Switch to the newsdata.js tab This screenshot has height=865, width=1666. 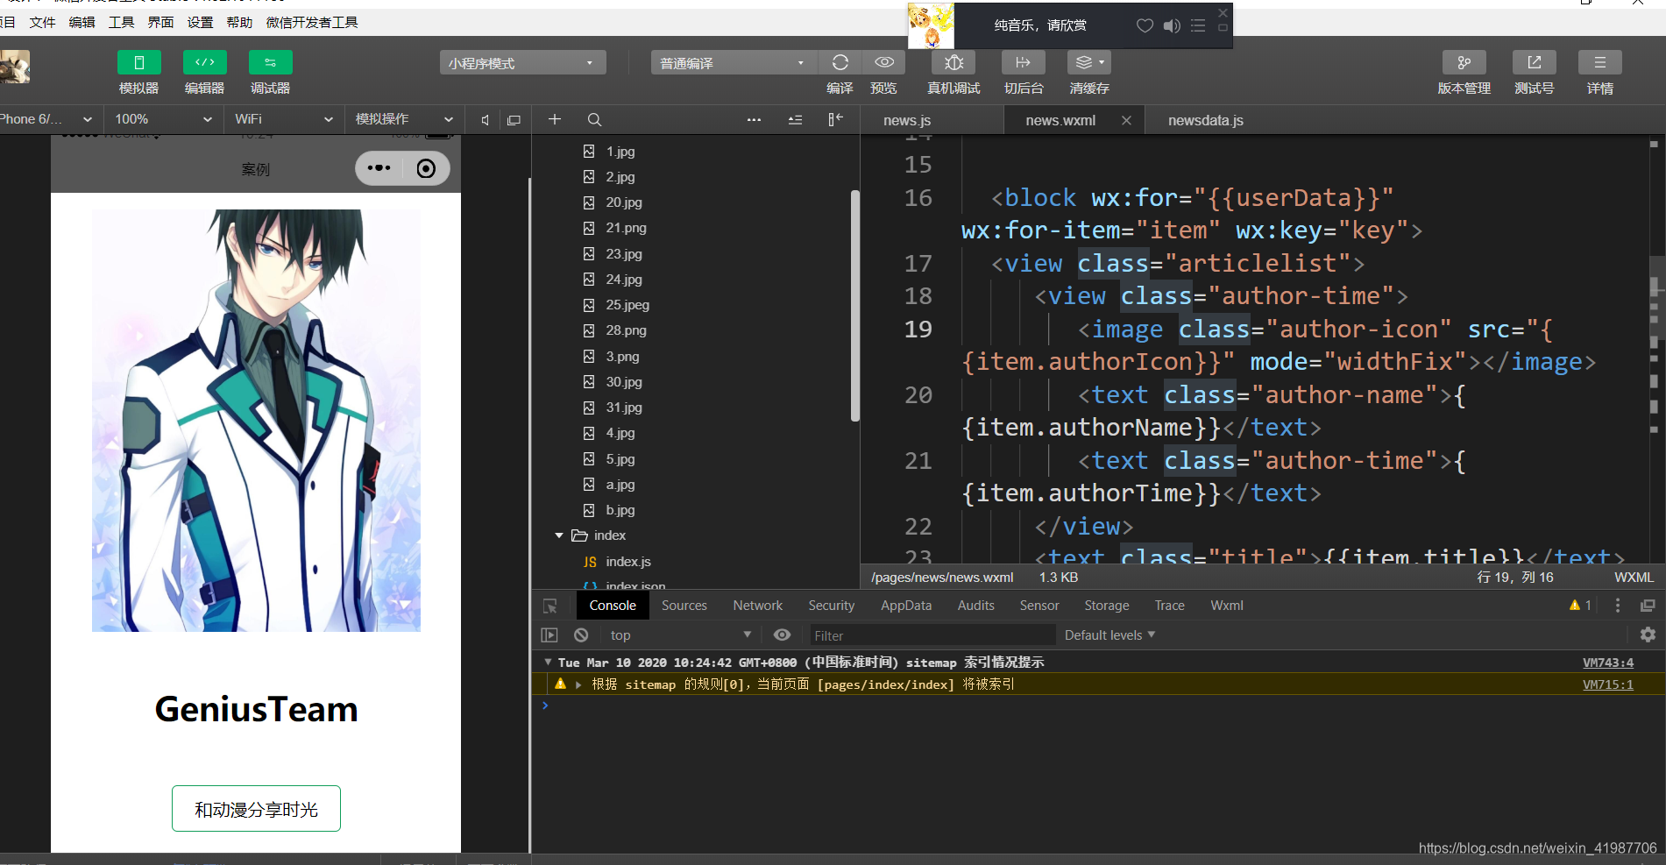(x=1205, y=120)
